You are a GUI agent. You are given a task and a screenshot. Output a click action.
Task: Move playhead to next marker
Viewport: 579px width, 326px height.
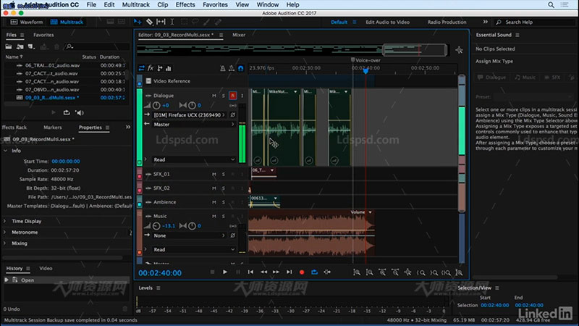289,272
